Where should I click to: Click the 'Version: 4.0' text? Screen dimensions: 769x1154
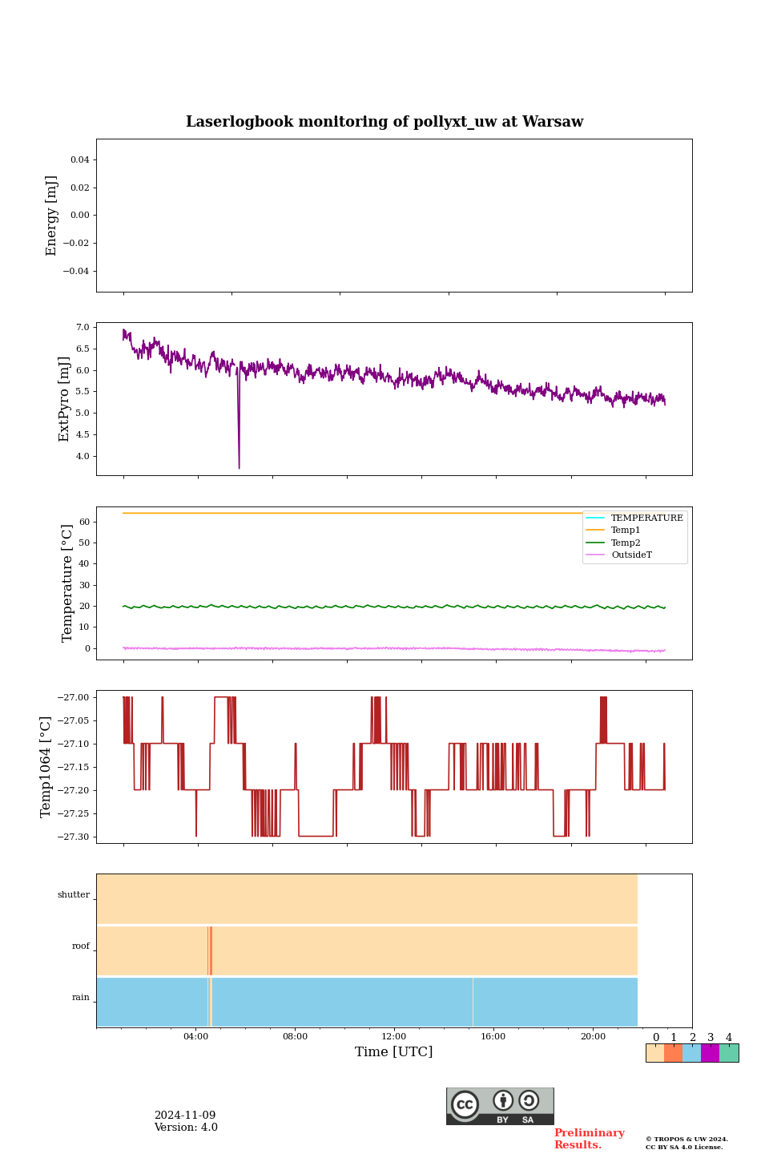click(x=186, y=1128)
